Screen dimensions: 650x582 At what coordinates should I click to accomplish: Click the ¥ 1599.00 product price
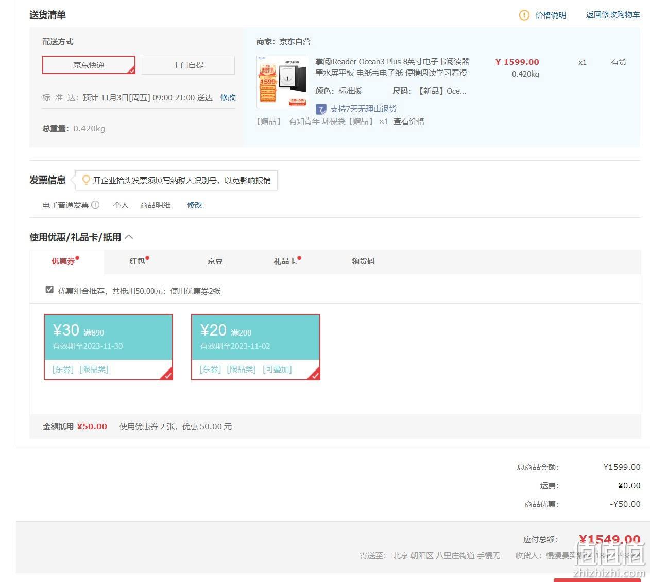coord(517,62)
